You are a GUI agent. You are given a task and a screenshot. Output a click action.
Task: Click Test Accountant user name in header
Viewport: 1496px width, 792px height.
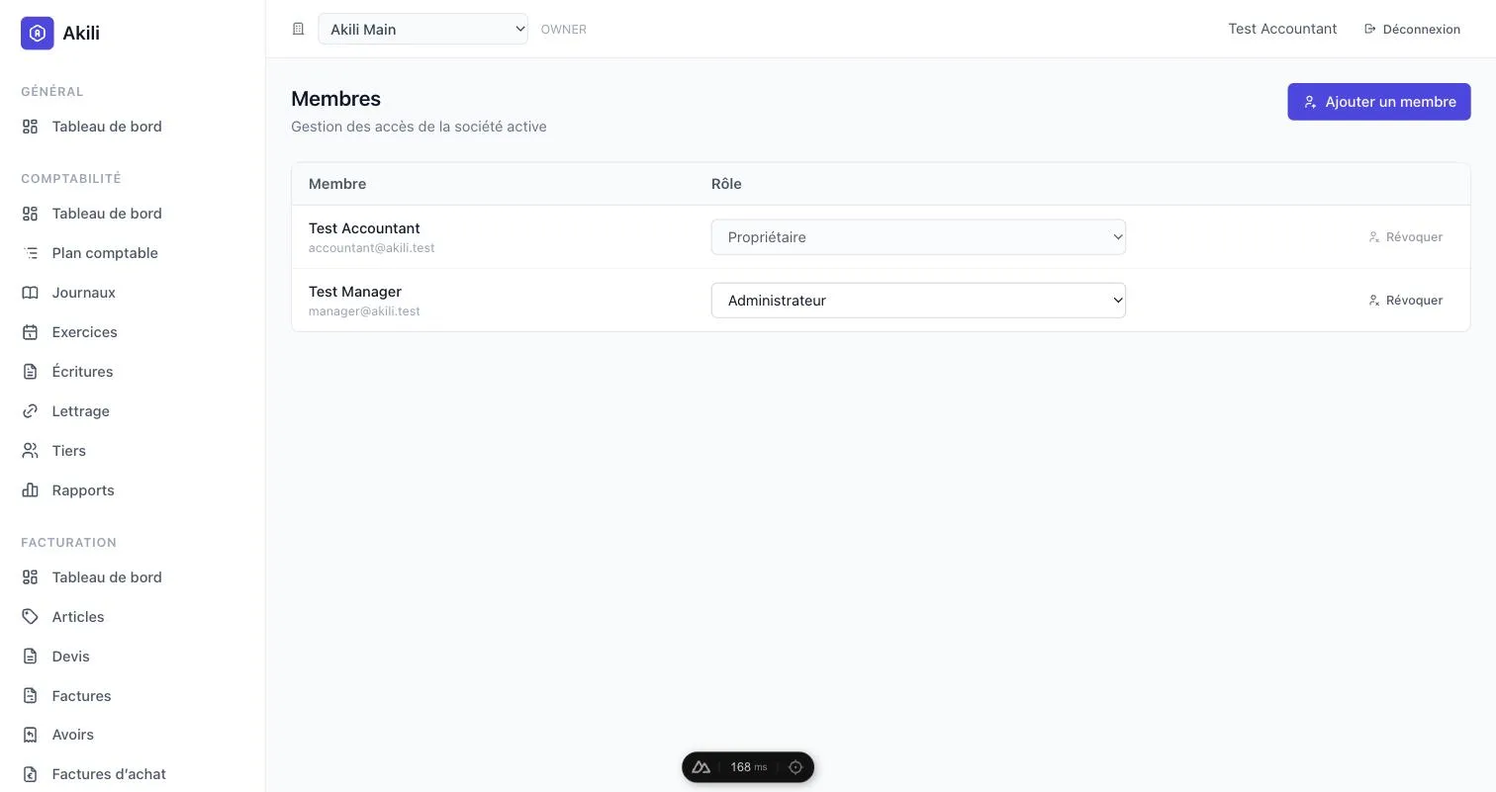click(1282, 29)
